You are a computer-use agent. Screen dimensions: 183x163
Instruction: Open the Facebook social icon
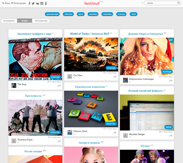click(30, 3)
